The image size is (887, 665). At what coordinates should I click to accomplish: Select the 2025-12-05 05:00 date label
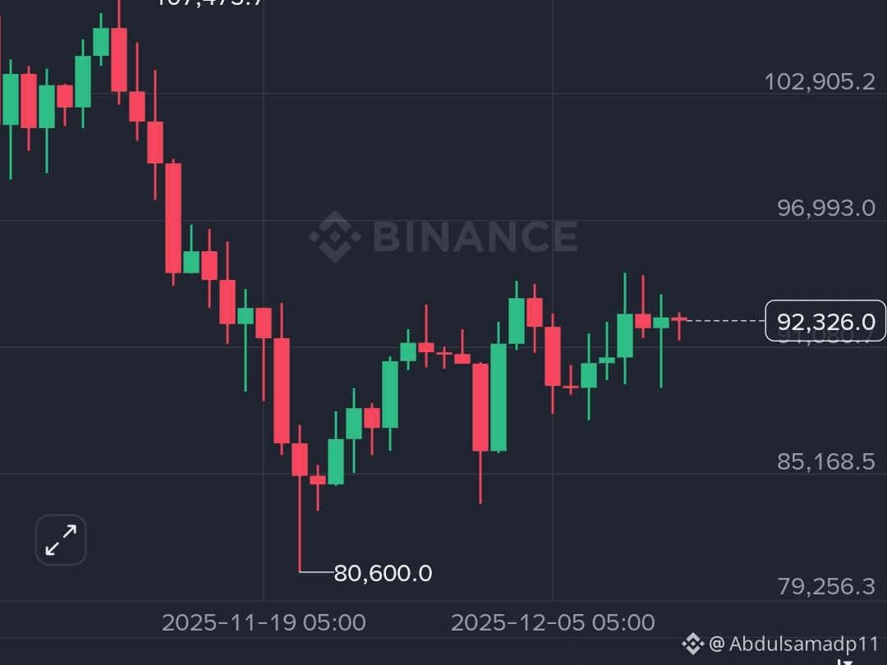553,622
